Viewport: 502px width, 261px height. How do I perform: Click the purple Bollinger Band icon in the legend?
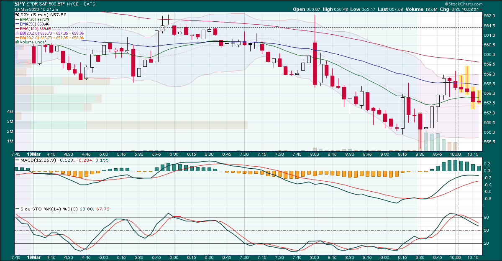coord(17,33)
